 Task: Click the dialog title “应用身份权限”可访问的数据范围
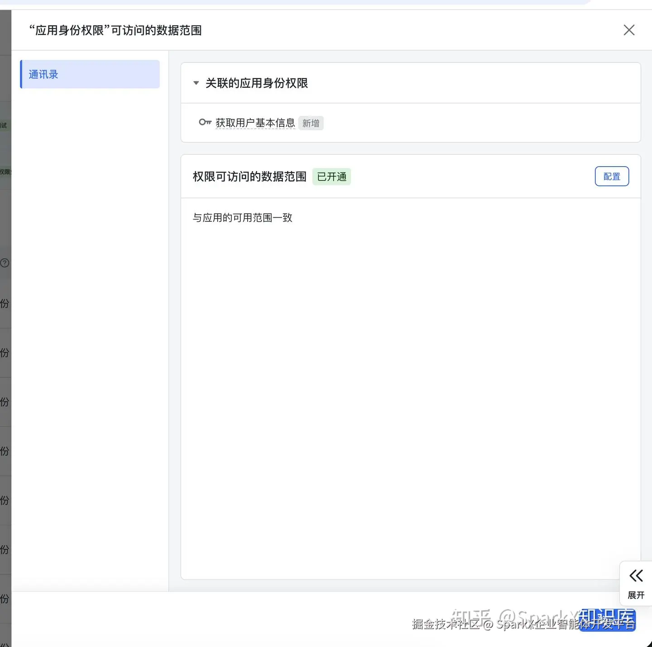115,30
